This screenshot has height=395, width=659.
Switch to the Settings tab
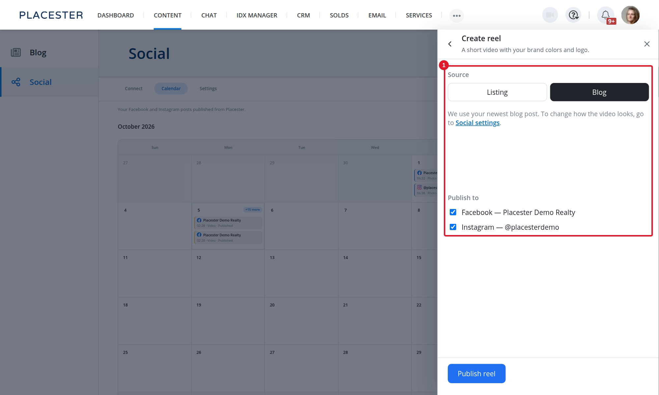tap(208, 89)
